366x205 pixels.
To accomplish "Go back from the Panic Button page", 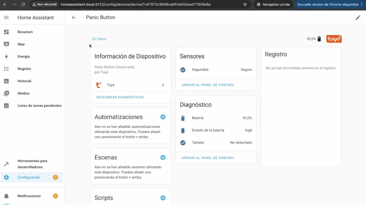I will (x=74, y=18).
